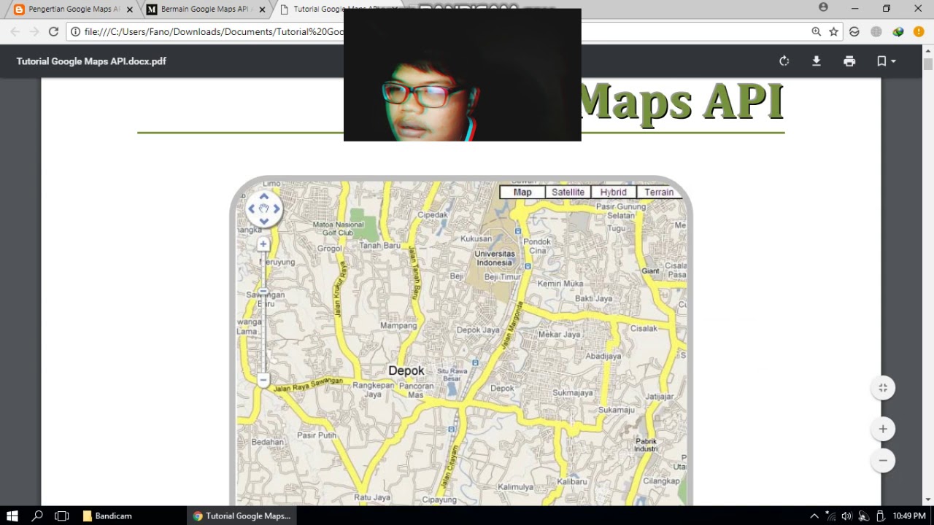The width and height of the screenshot is (934, 525).
Task: Close the Bermain Google Maps API tab
Action: click(261, 9)
